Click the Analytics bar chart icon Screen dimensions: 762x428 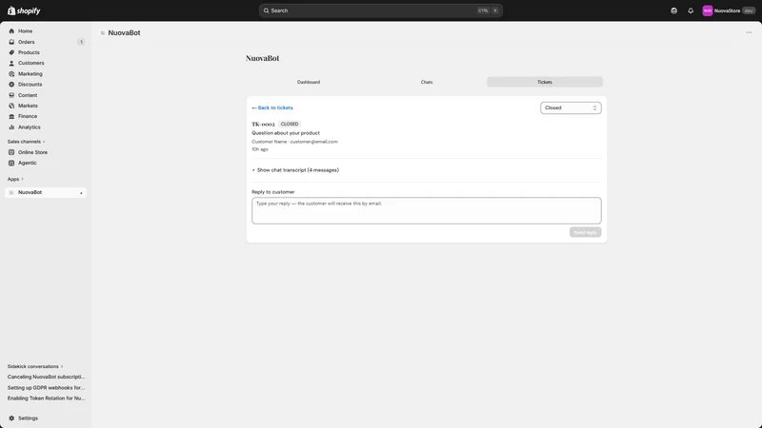(11, 127)
